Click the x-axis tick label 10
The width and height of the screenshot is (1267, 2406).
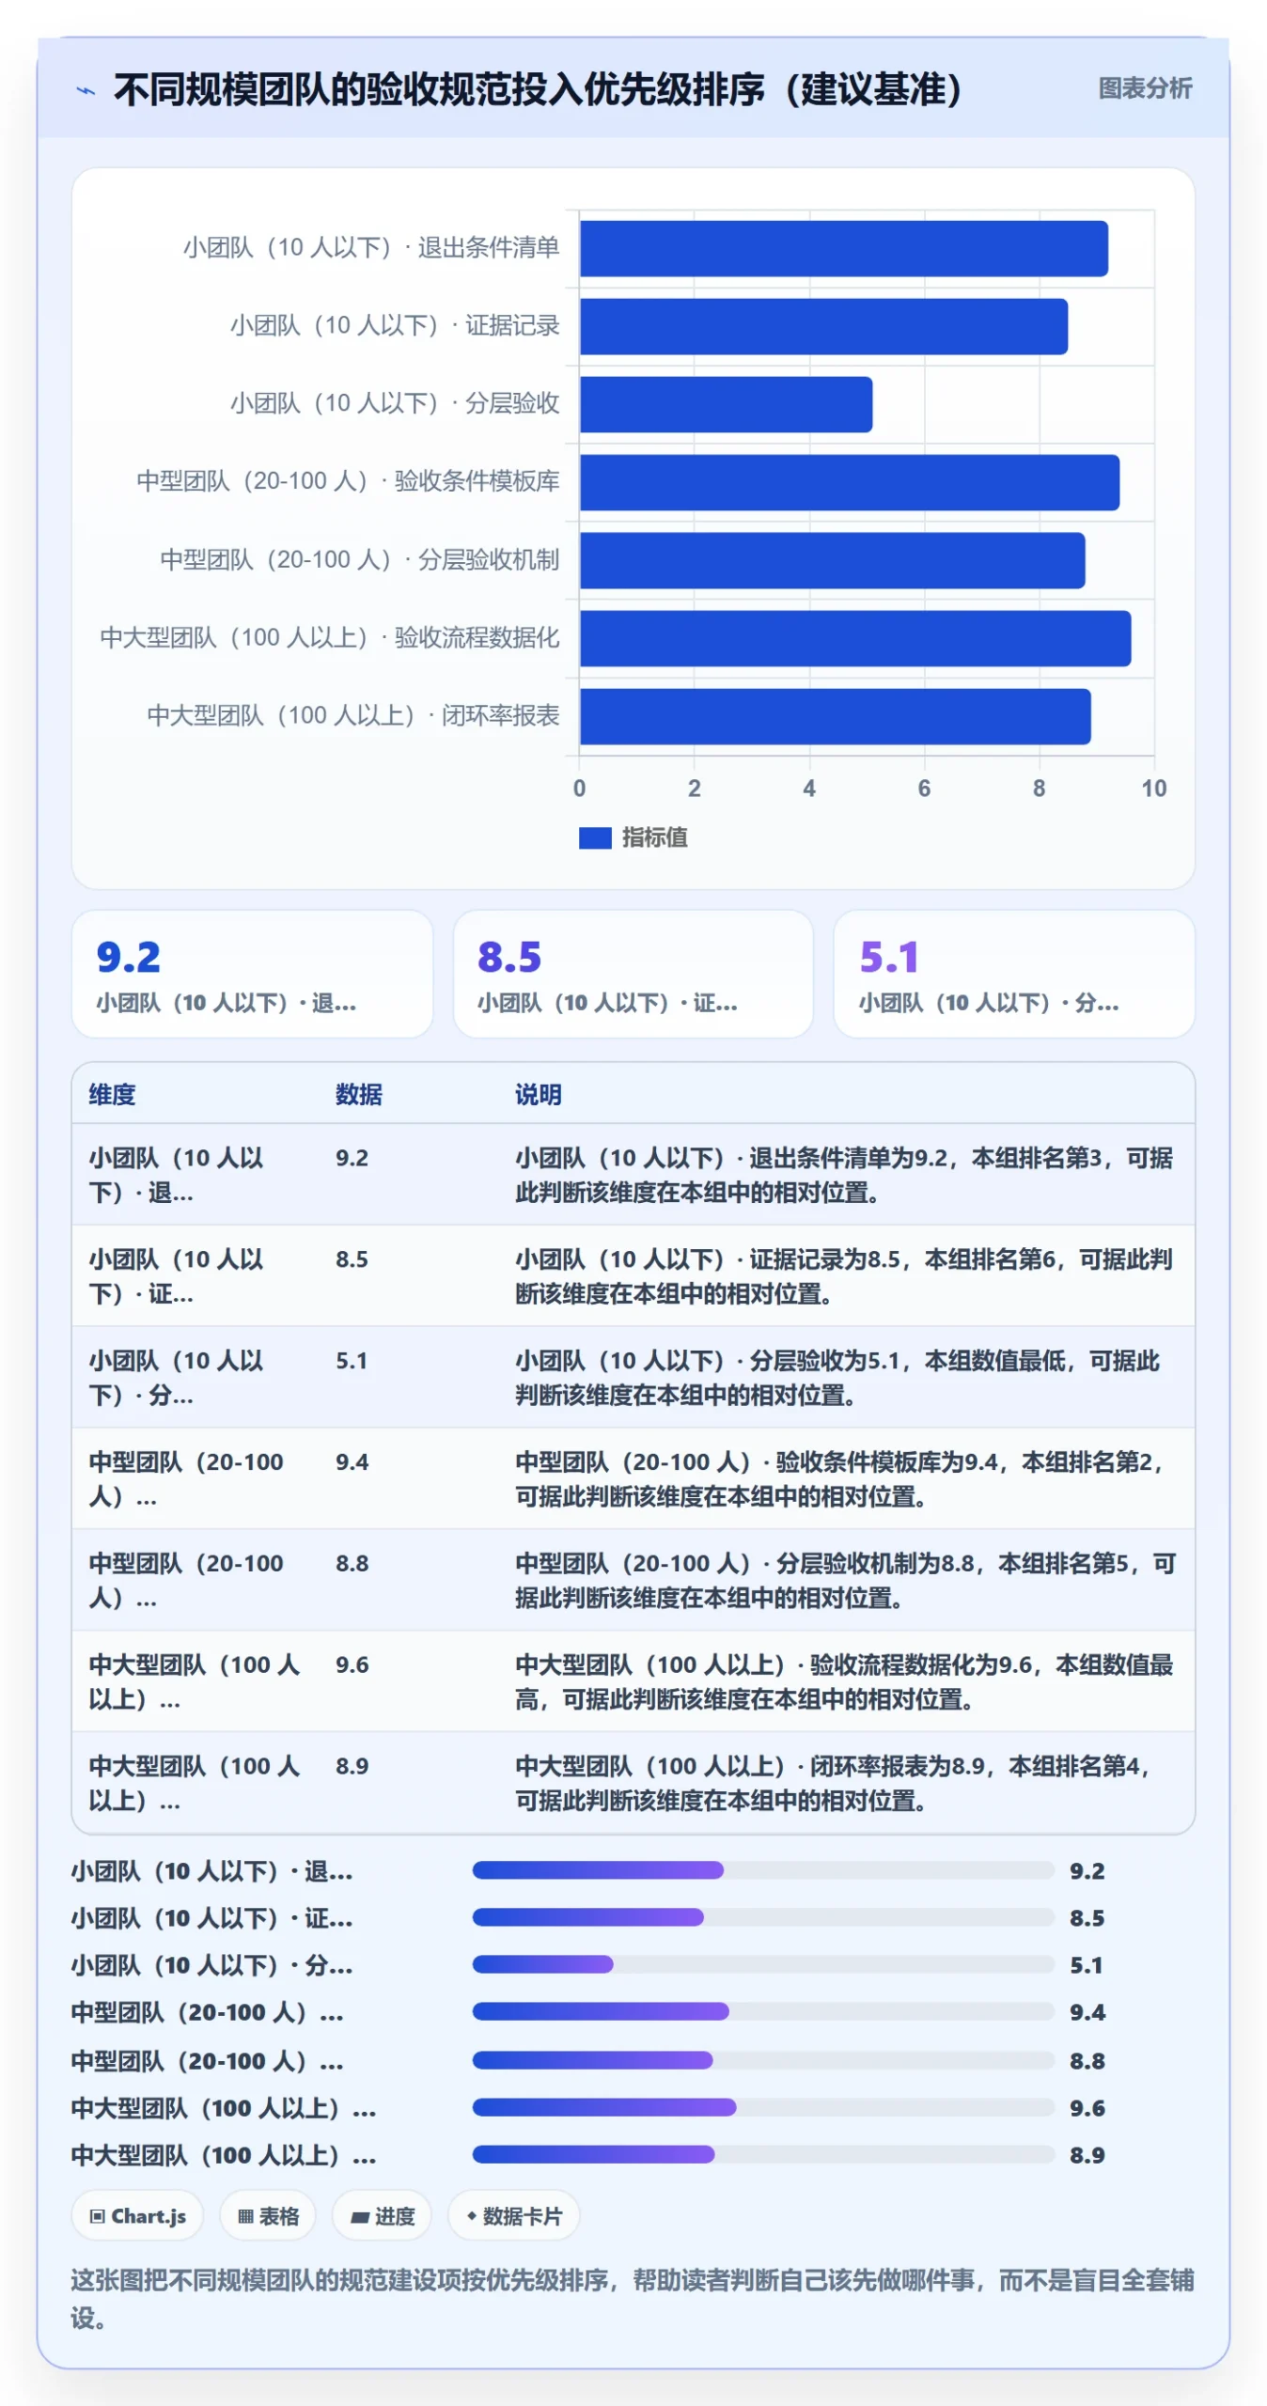pos(1153,788)
